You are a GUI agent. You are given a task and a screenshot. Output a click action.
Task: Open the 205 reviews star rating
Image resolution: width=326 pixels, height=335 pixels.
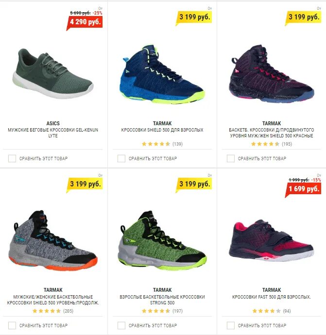click(53, 311)
